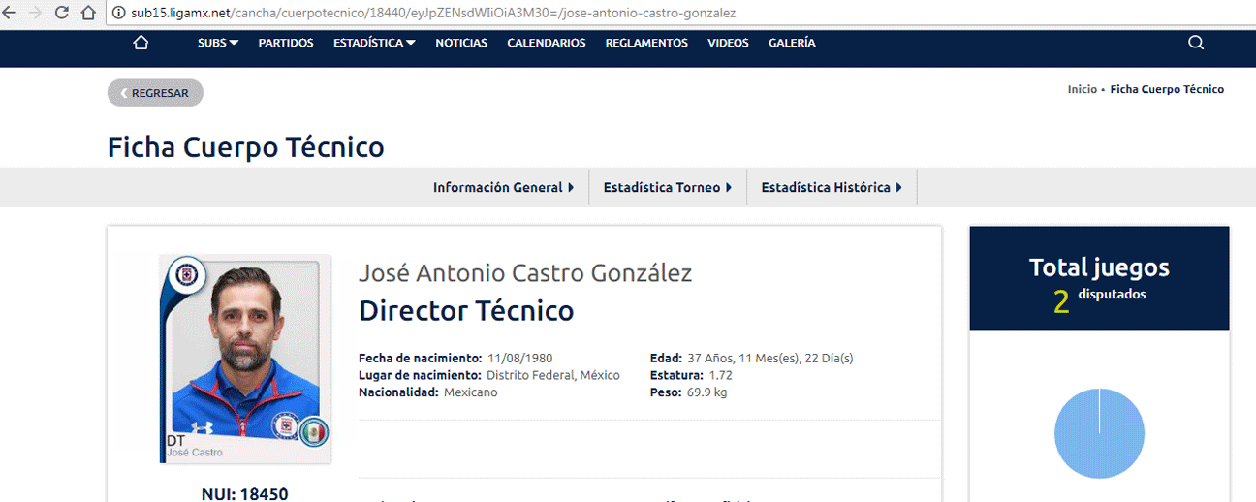
Task: Click the browser back arrow
Action: 11,14
